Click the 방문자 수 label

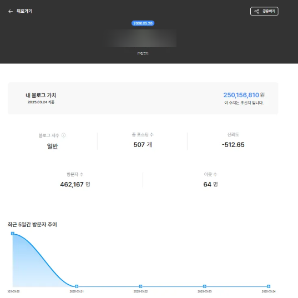(x=75, y=174)
